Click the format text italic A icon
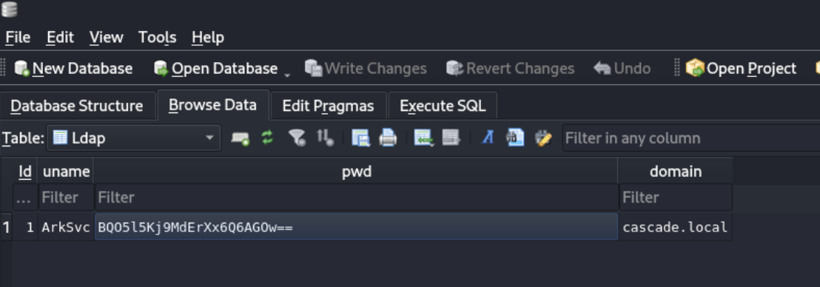The width and height of the screenshot is (820, 287). point(488,138)
